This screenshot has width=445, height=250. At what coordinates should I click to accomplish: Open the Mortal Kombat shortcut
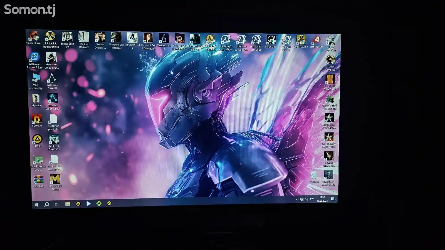(x=330, y=63)
